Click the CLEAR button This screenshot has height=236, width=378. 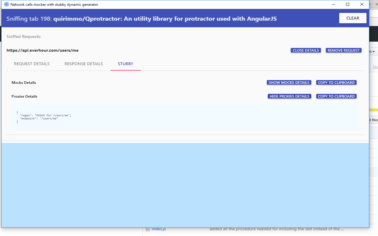point(353,18)
